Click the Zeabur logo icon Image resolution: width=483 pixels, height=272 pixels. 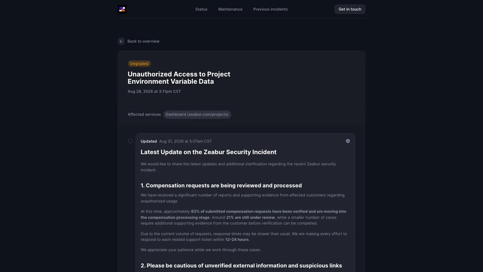click(122, 9)
